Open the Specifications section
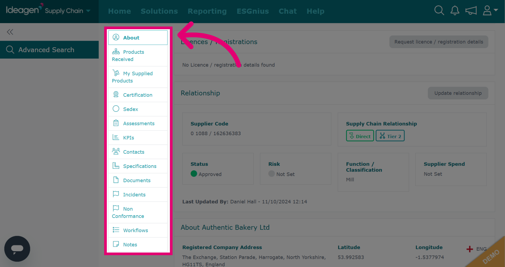 [138, 166]
